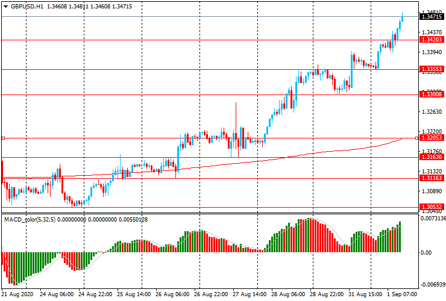Viewport: 446px width, 301px height.
Task: Click the 28 Aug 06:00 time label
Action: click(288, 294)
